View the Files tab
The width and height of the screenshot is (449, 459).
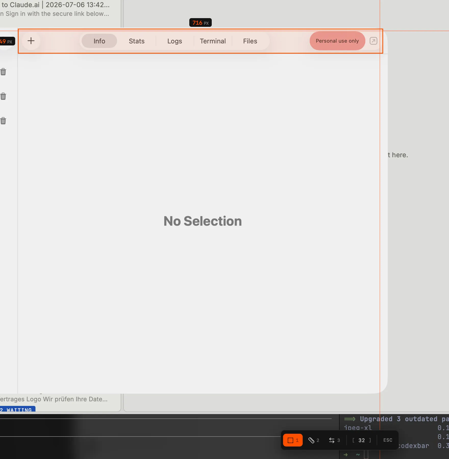click(250, 41)
